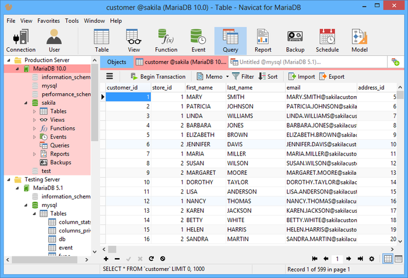Expand the sakila Events node
The height and width of the screenshot is (278, 408).
(x=34, y=137)
